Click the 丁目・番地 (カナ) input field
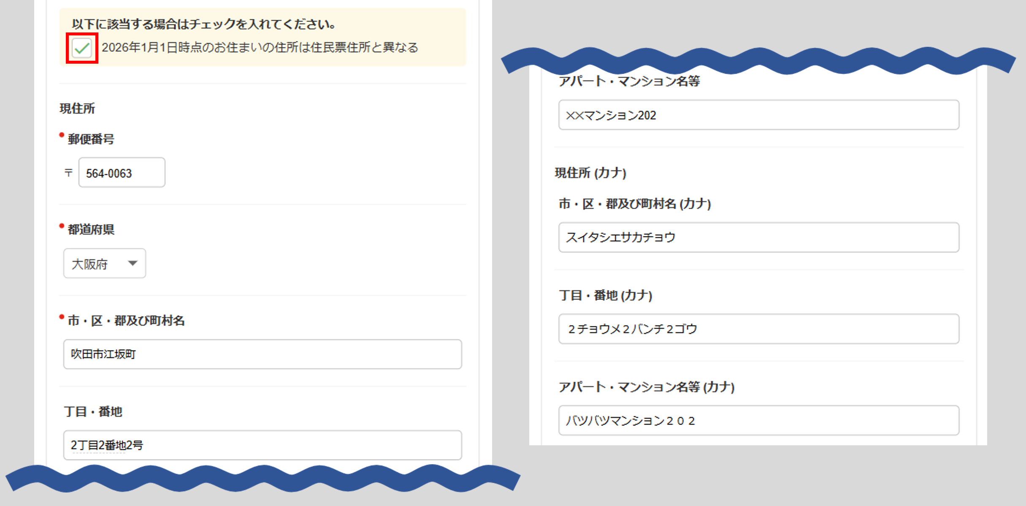The image size is (1026, 506). tap(758, 329)
